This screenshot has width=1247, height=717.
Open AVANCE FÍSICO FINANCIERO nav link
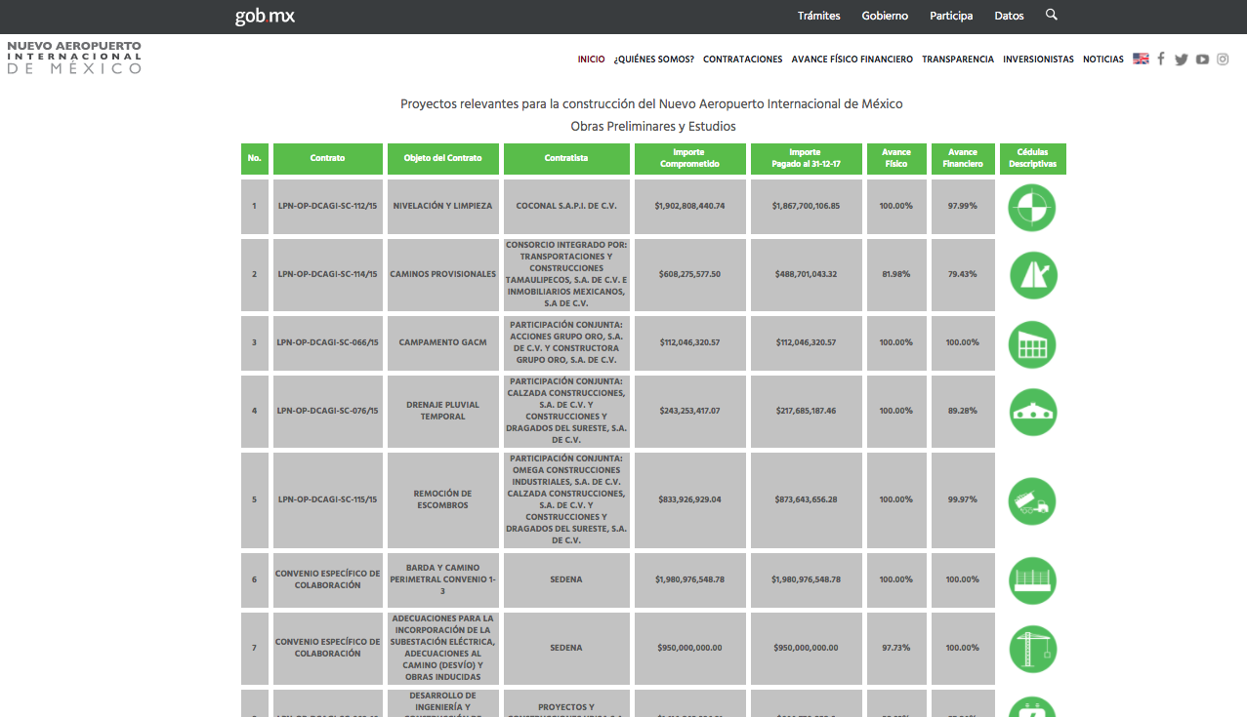tap(852, 60)
